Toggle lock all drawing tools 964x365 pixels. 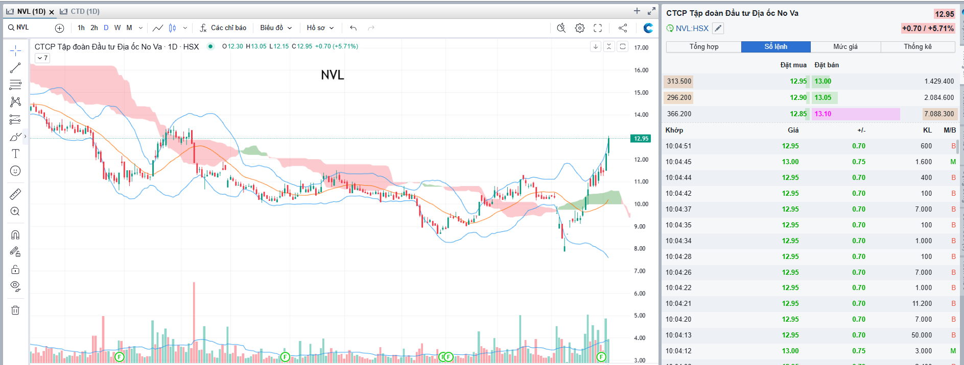15,269
